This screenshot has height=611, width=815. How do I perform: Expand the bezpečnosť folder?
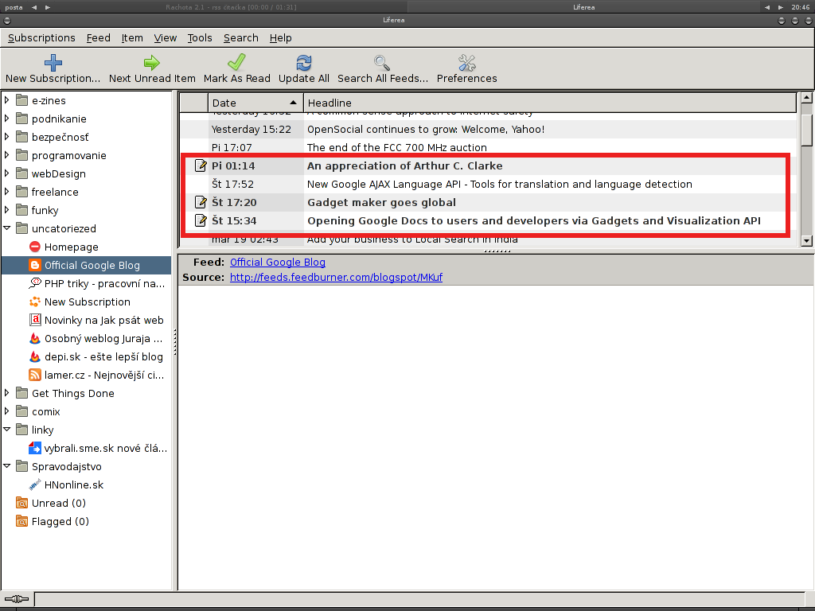pyautogui.click(x=6, y=137)
